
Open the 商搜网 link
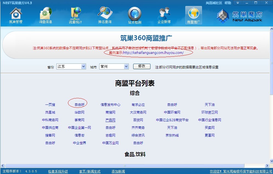click(x=110, y=112)
